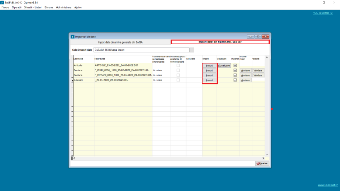The image size is (340, 191).
Task: Open the Fisiere menu
Action: pos(5,7)
